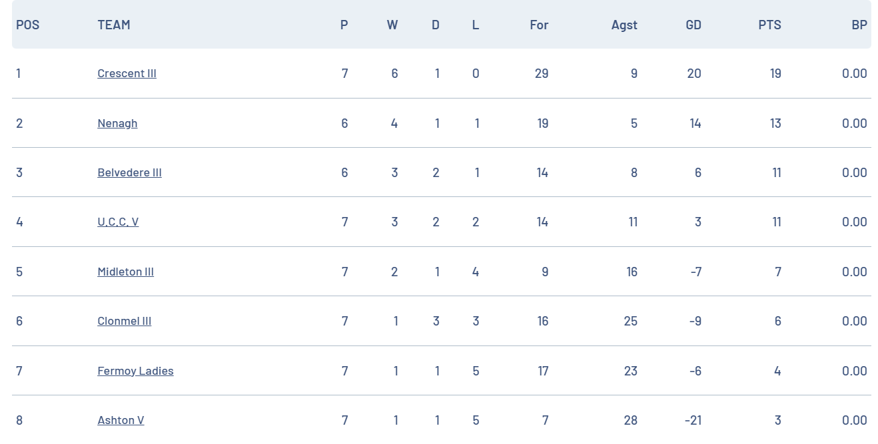Screen dimensions: 878x444
Task: Select the U.C.C. V team link
Action: point(118,222)
